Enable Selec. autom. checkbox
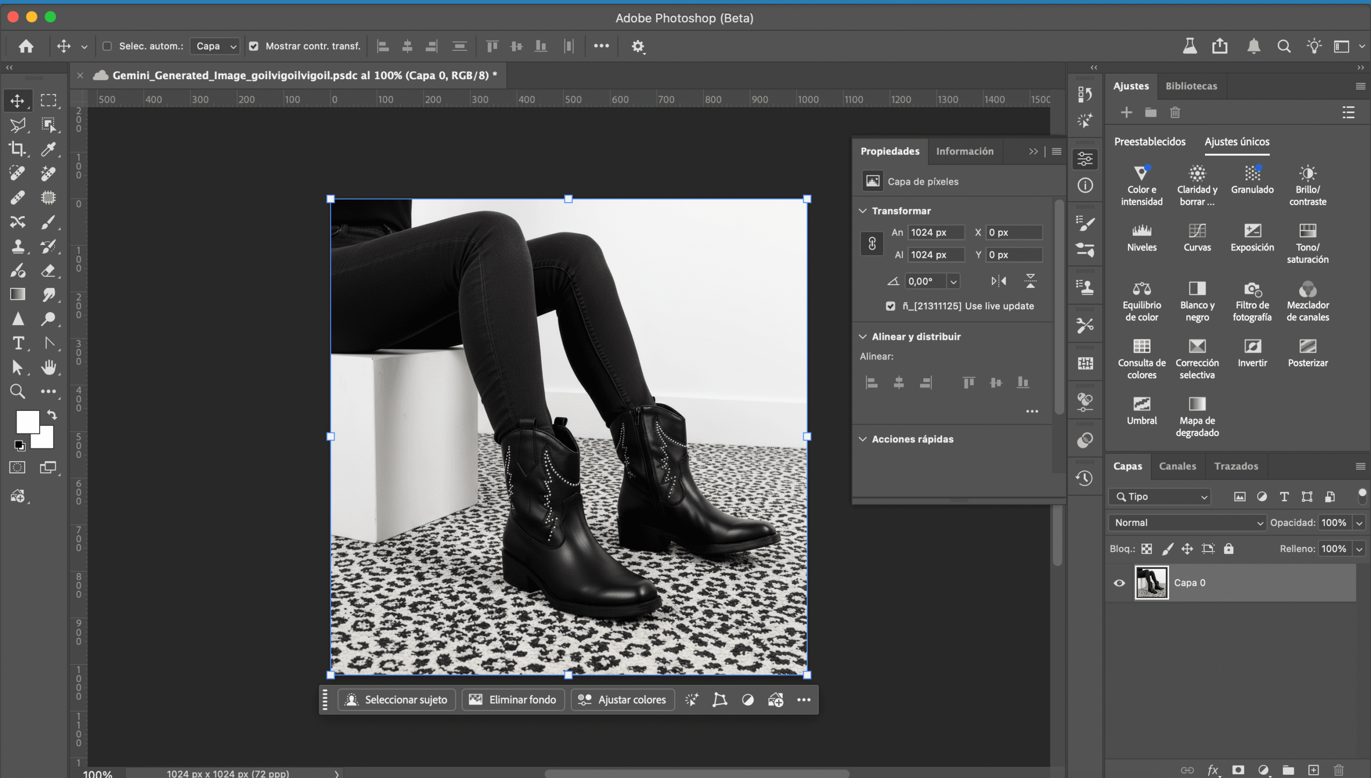This screenshot has height=778, width=1371. (x=107, y=46)
